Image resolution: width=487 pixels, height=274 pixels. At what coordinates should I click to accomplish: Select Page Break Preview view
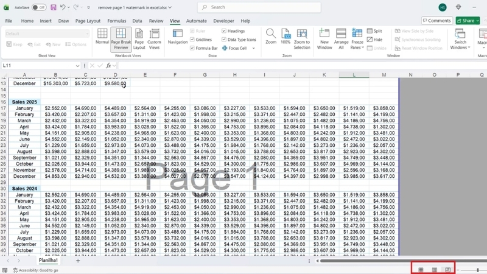click(x=121, y=39)
